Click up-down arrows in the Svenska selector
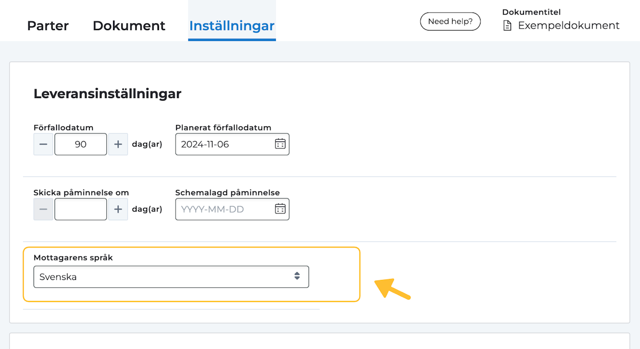 point(297,276)
